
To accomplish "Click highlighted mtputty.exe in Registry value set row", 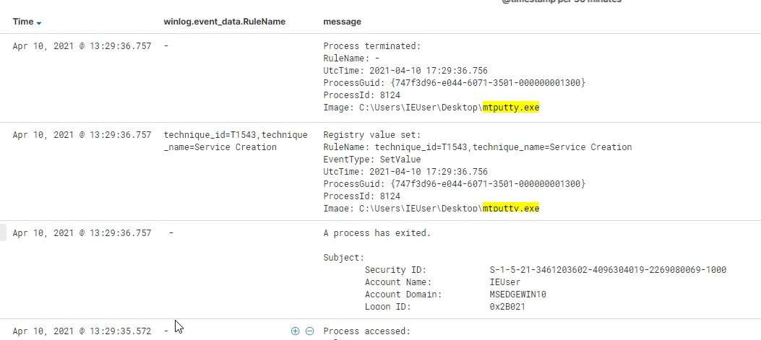I will click(511, 208).
